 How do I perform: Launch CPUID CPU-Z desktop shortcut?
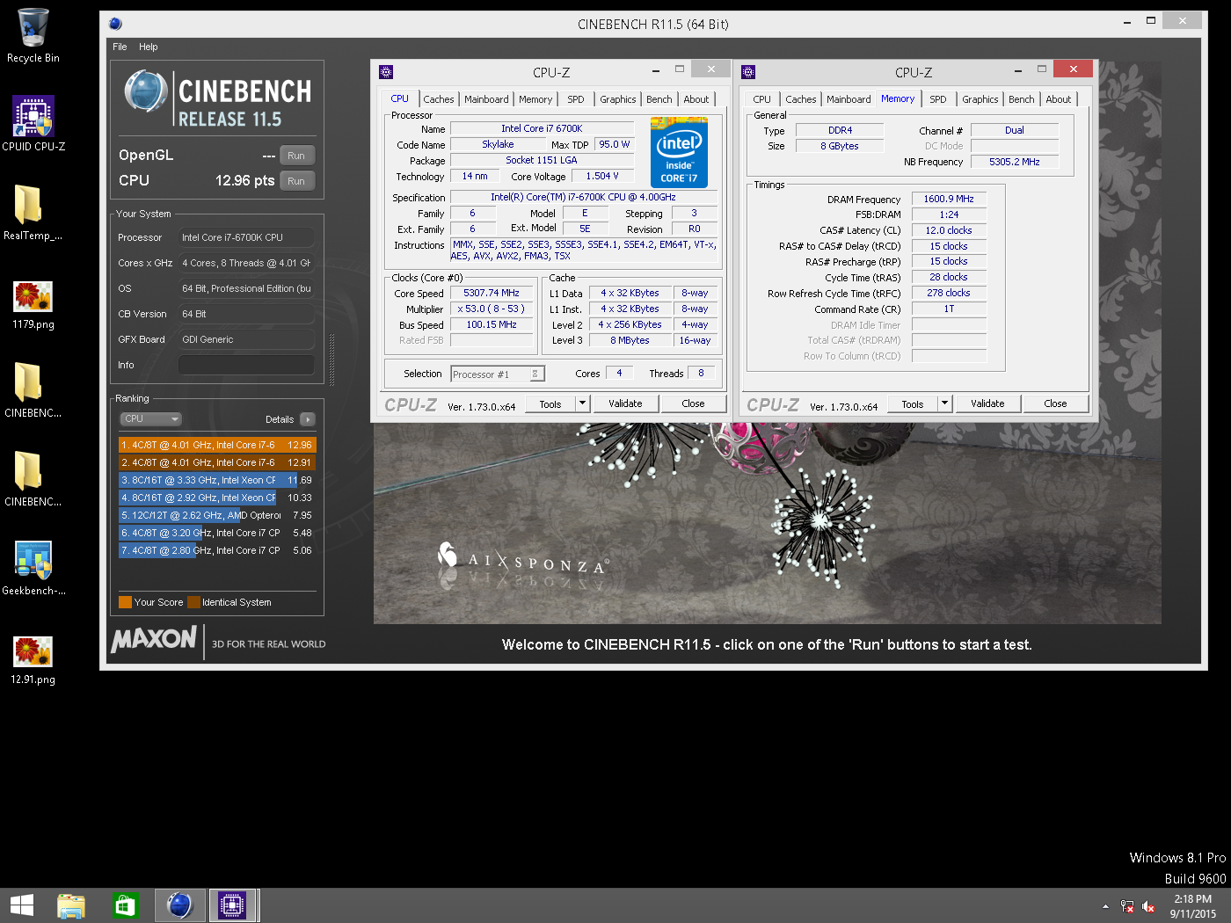tap(33, 124)
